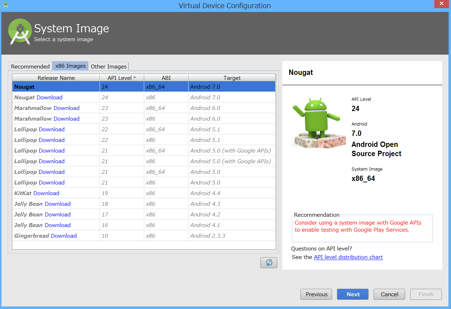
Task: Sort the table by the API Level column
Action: click(119, 78)
